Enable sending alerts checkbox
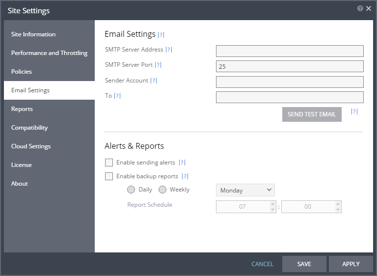This screenshot has height=276, width=377. [109, 163]
